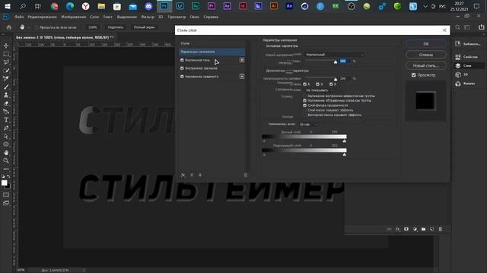Click the search icon at top right

457,27
